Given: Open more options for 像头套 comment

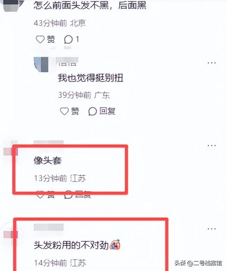Looking at the screenshot, I should point(212,145).
